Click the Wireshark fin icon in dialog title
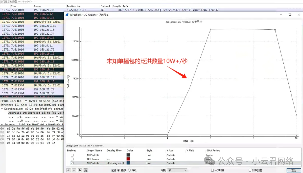 [67, 15]
